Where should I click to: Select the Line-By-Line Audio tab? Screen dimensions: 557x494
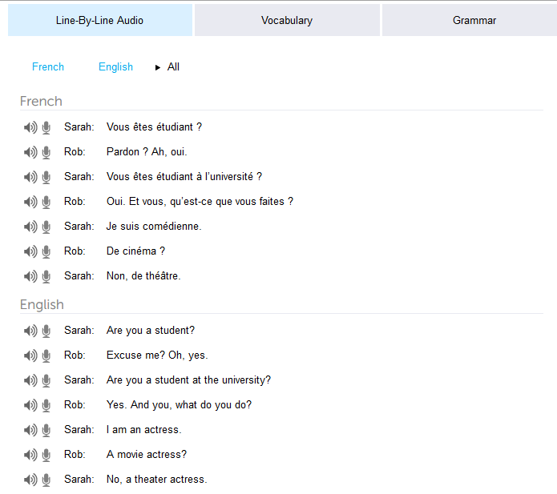point(100,20)
